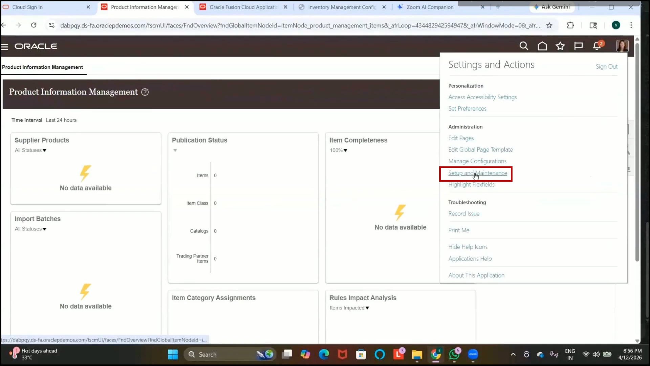Reload the page in Chrome

(x=34, y=25)
